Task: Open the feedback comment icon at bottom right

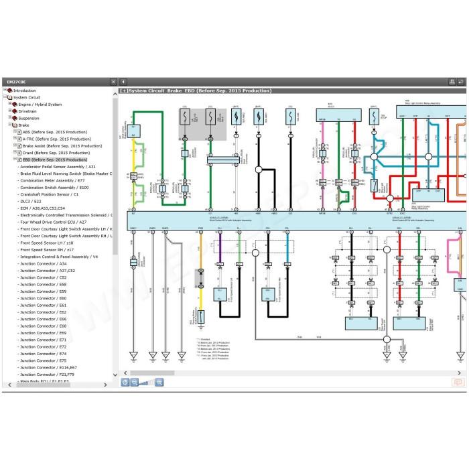Action: (458, 382)
